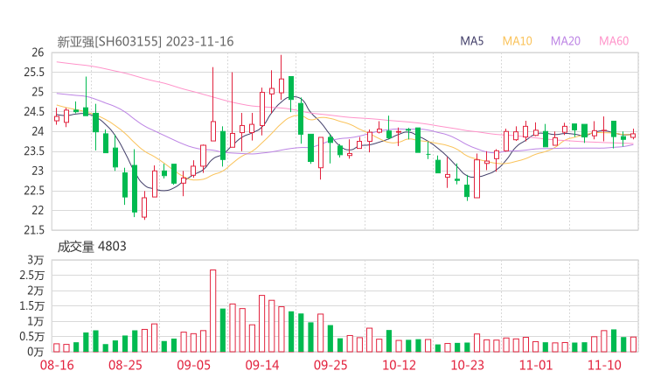Viewport: 647px width, 385px height.
Task: Select the 08-16 date on the x-axis
Action: 58,365
